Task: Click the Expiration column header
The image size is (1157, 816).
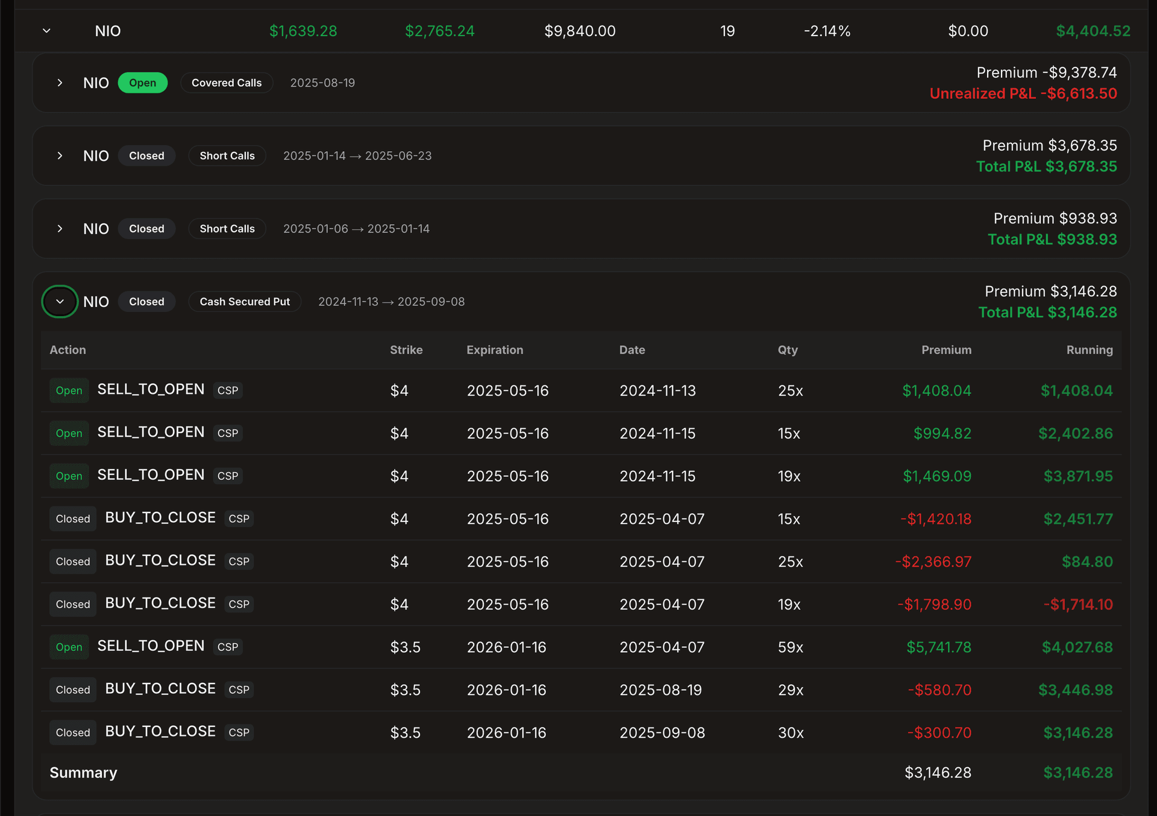Action: (x=494, y=350)
